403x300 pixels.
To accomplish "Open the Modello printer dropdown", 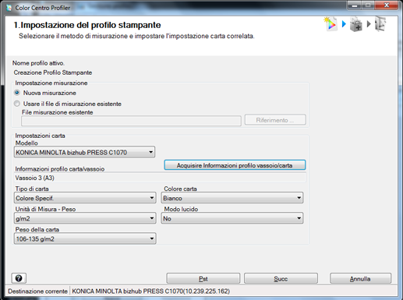I will coord(84,152).
